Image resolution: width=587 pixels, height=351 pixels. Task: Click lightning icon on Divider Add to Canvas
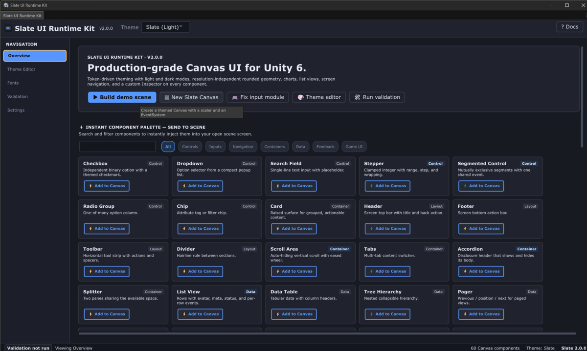tap(184, 271)
